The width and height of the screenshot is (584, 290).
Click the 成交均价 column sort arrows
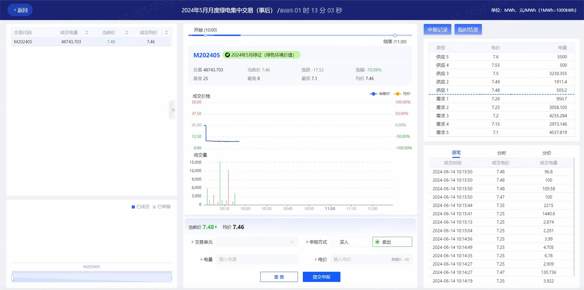(166, 33)
